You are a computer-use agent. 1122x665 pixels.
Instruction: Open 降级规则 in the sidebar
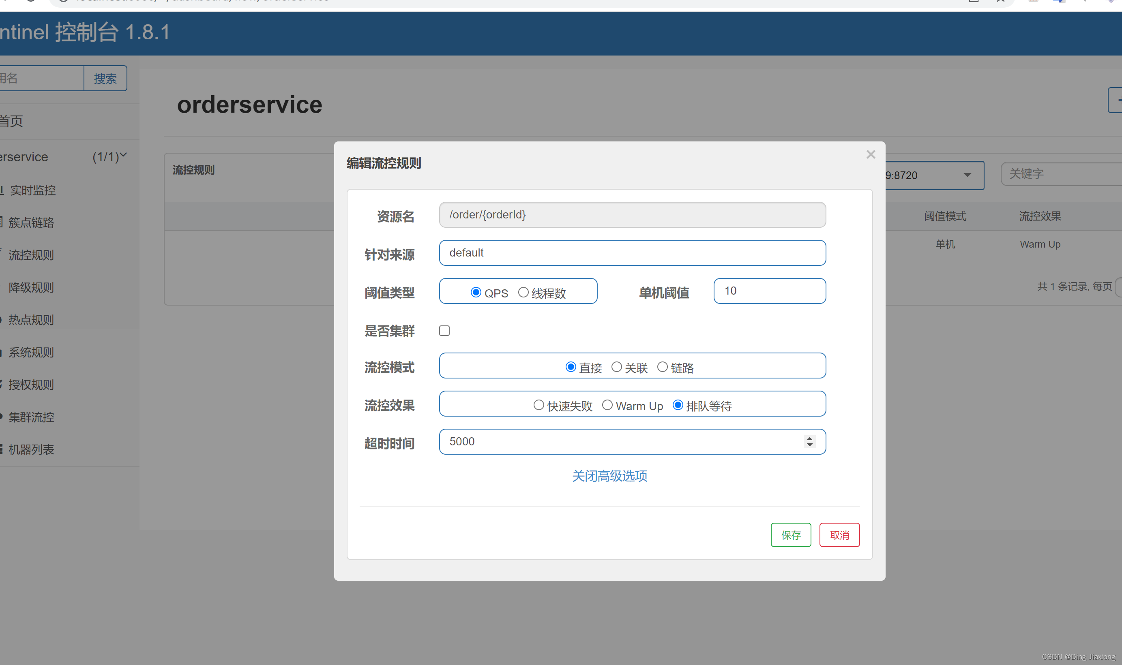69,287
